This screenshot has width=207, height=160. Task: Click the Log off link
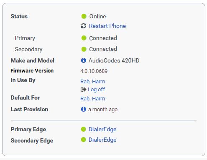96,90
